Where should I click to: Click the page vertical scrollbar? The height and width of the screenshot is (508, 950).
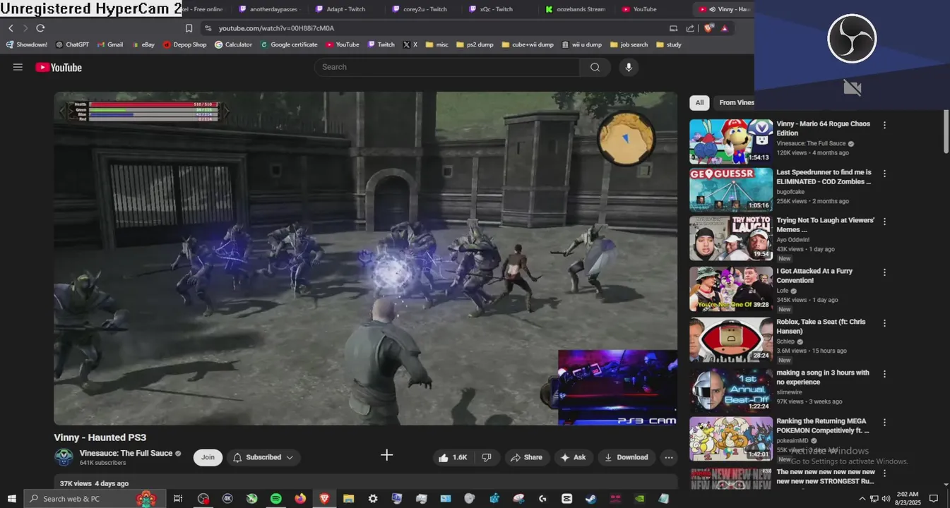click(x=946, y=131)
